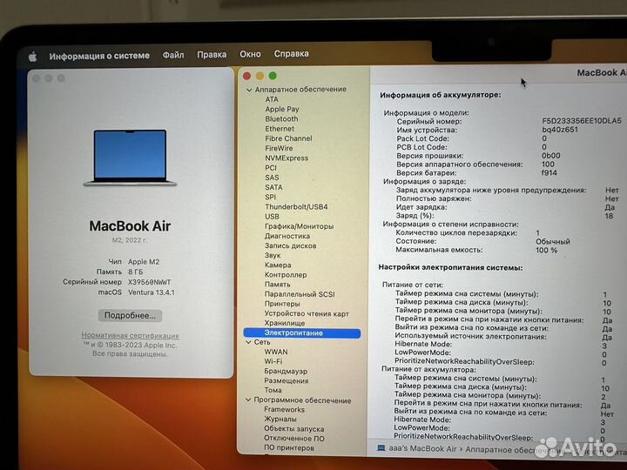627x470 pixels.
Task: Click the serial number X39560NWWT
Action: click(x=149, y=282)
